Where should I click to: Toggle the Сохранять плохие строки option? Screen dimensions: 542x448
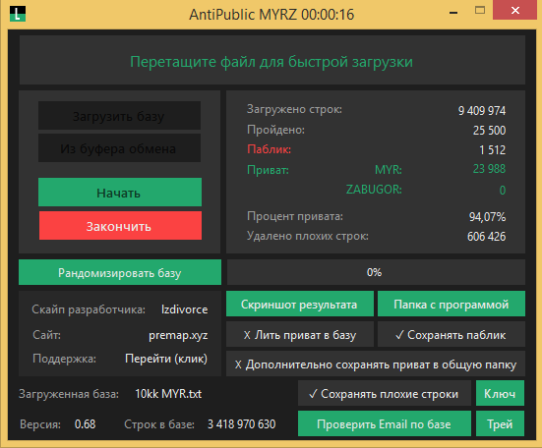pos(385,393)
